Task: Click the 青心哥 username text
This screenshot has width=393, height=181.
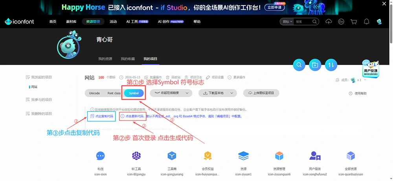Action: coord(105,40)
